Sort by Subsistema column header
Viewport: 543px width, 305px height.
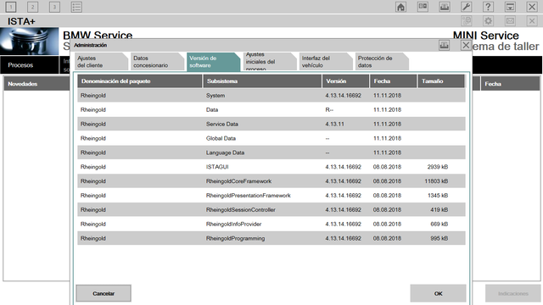(262, 81)
